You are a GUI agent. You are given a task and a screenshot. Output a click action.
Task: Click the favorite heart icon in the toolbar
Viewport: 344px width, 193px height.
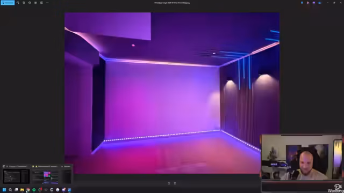(x=30, y=3)
